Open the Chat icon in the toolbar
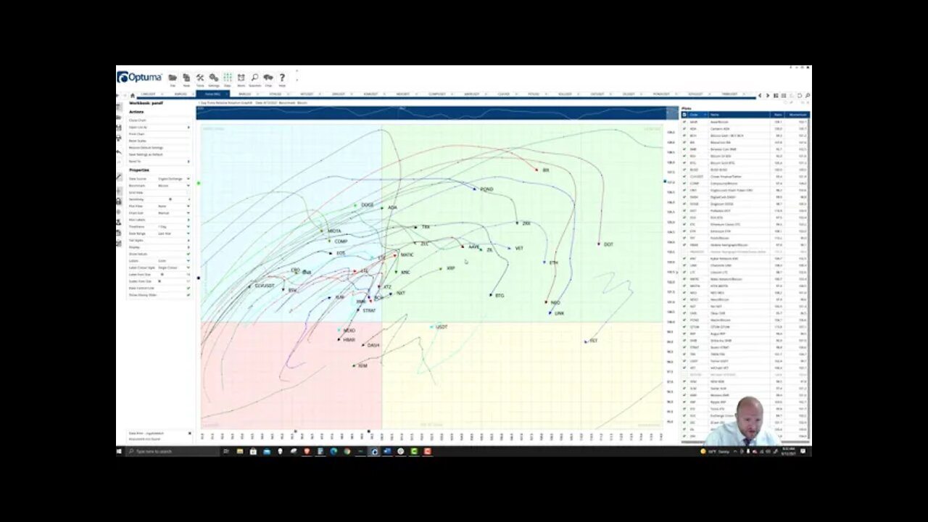928x522 pixels. click(x=268, y=78)
